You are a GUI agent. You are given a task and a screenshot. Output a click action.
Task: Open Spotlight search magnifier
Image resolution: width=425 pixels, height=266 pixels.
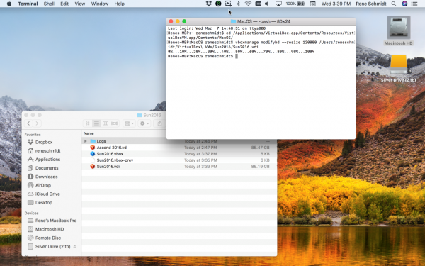(x=394, y=4)
